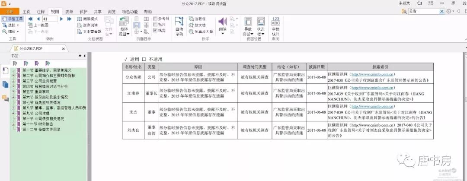This screenshot has width=467, height=181.
Task: Select single page display layout icon
Action: pos(137,19)
